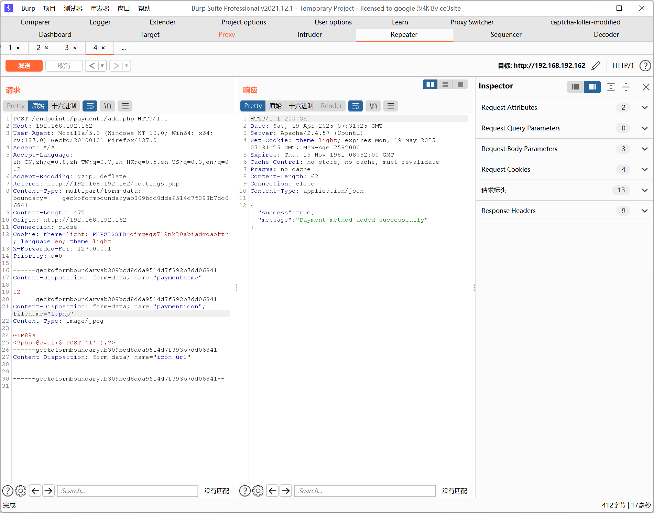
Task: Switch to side-by-side request/response layout
Action: click(x=430, y=84)
